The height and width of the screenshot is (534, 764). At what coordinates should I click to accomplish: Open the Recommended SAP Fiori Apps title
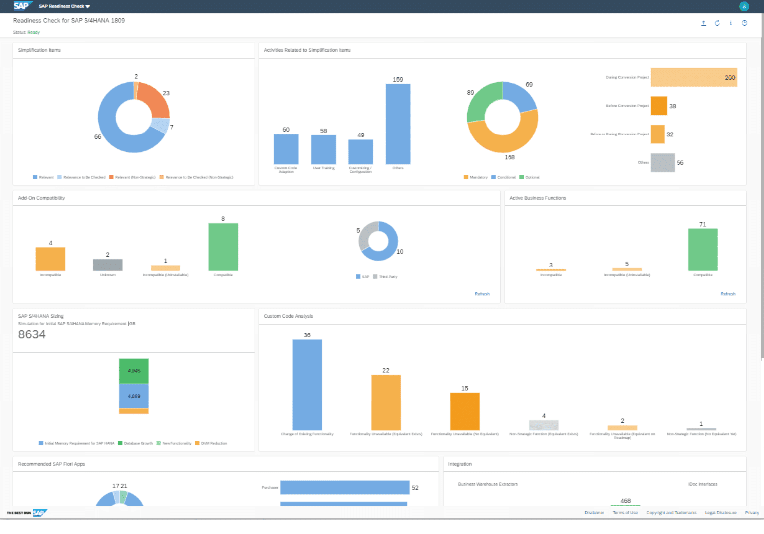coord(51,464)
